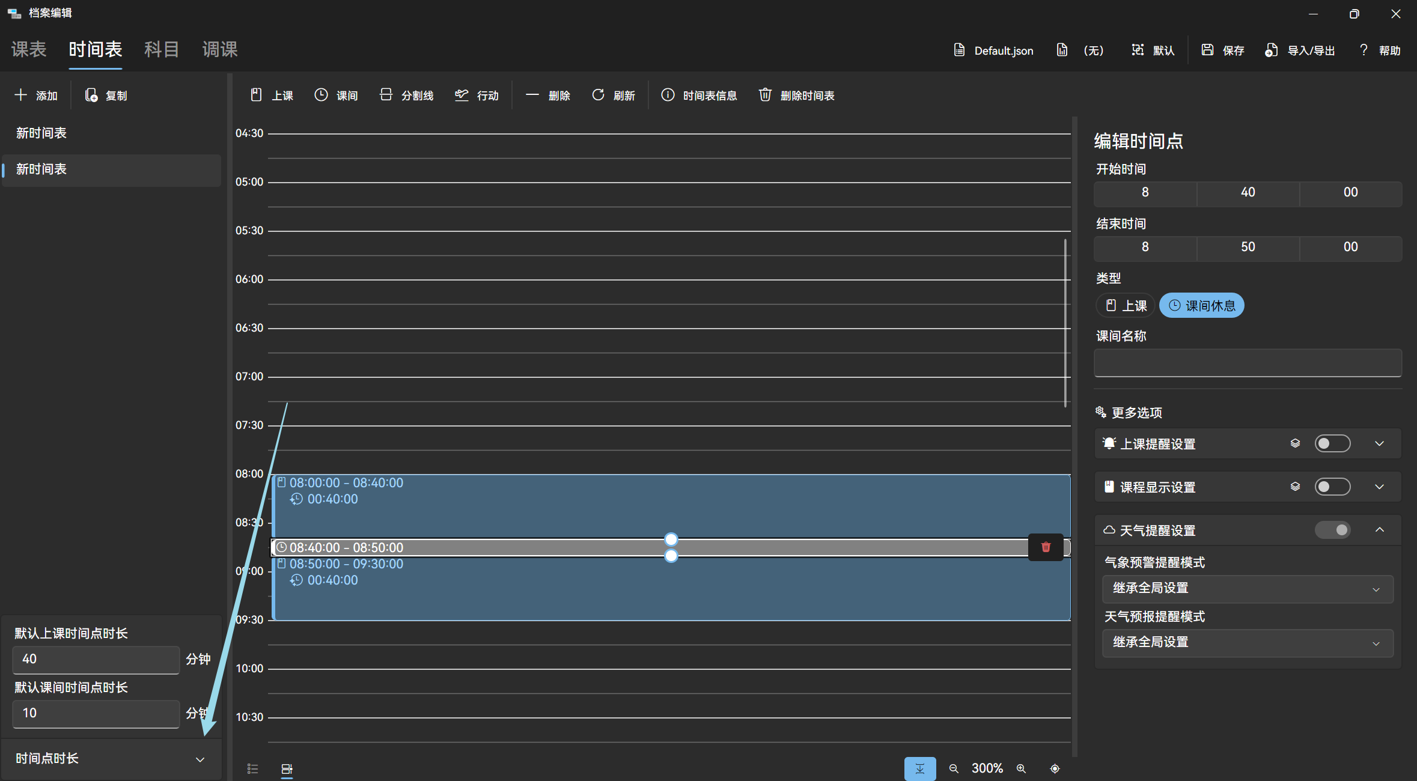Switch to the 课表 tab
The height and width of the screenshot is (781, 1417).
coord(29,49)
